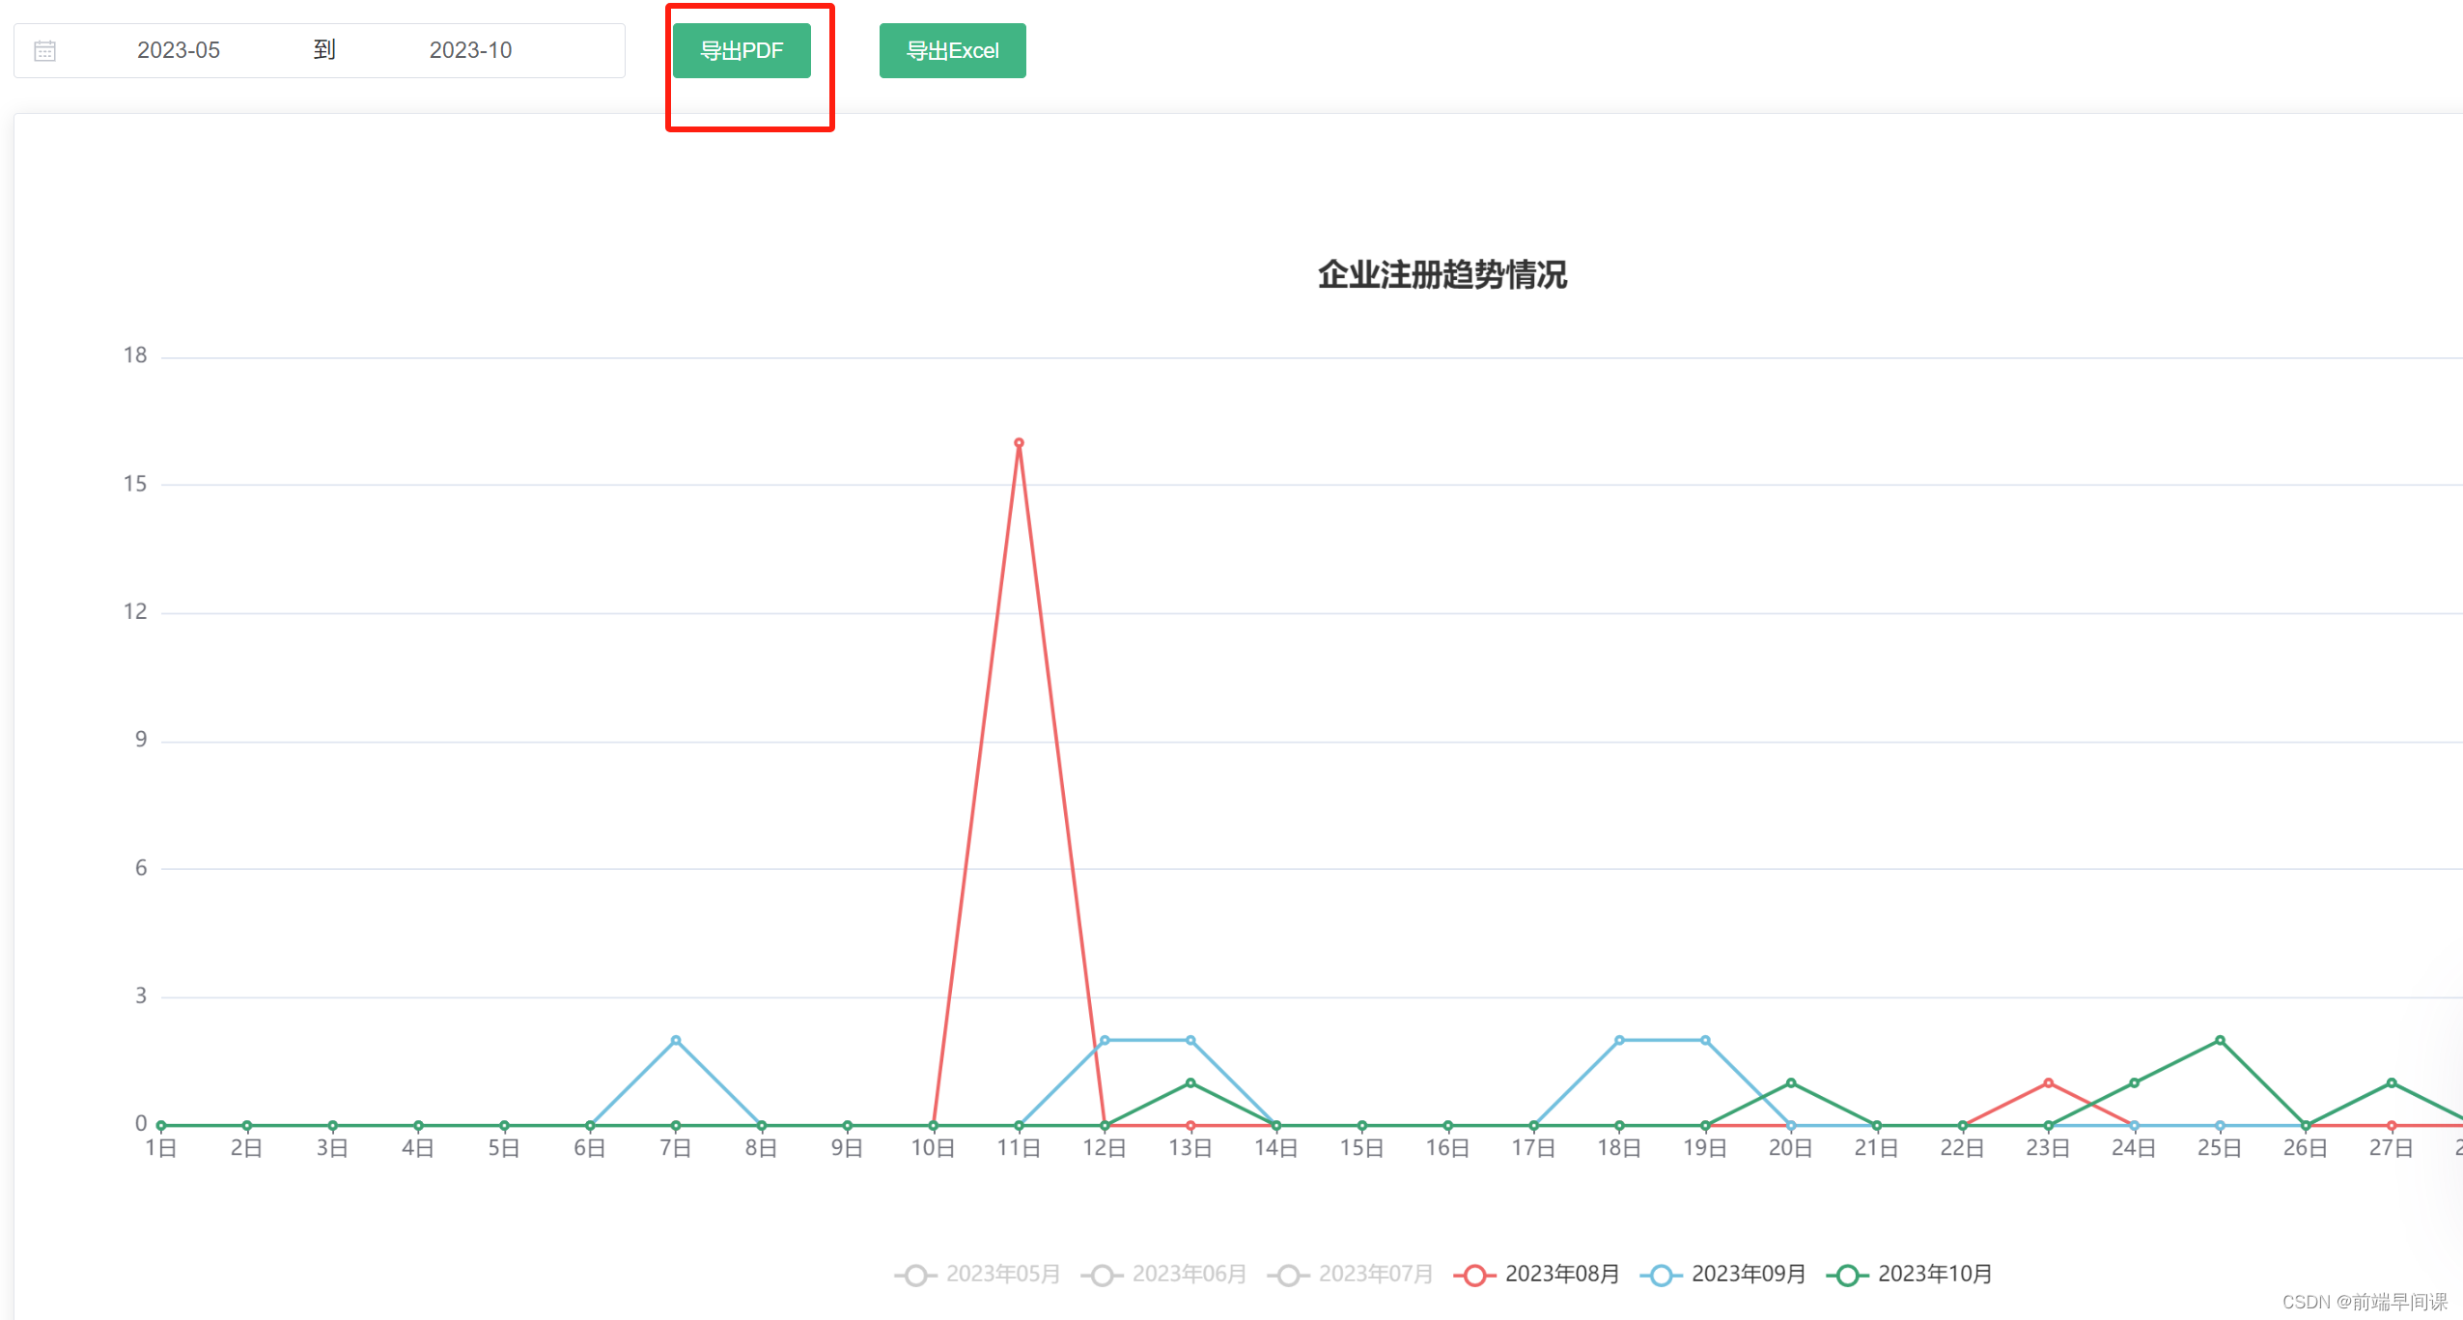2463x1320 pixels.
Task: Click the gray marker icon for 2023年05月
Action: [x=914, y=1275]
